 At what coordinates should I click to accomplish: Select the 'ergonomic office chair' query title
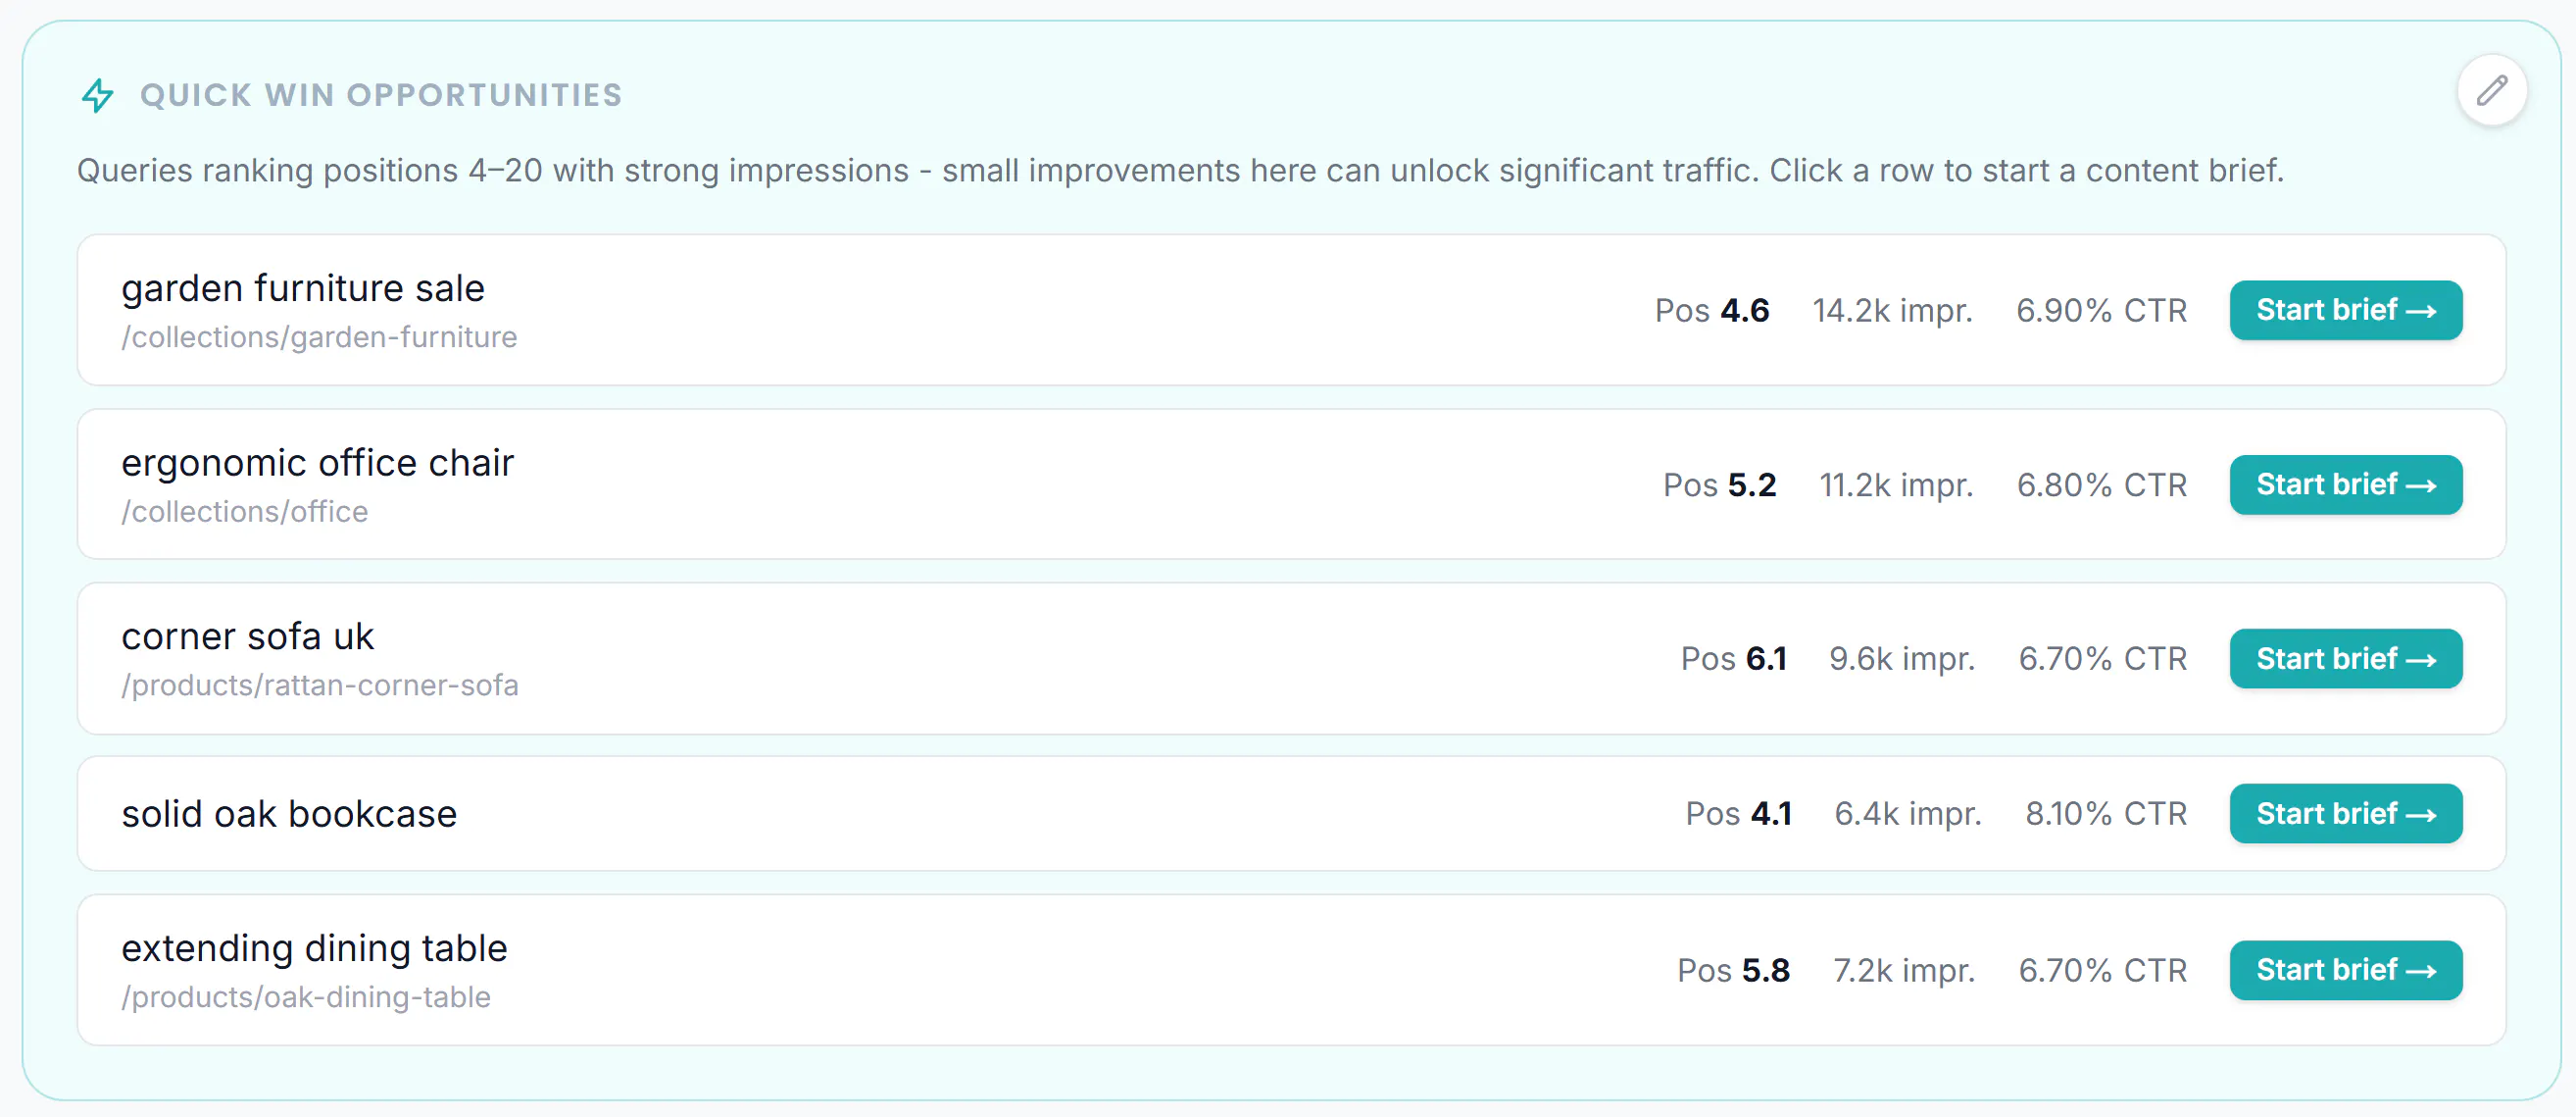(x=318, y=463)
